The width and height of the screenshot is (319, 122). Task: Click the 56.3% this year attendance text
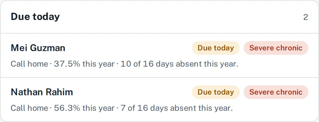(84, 108)
